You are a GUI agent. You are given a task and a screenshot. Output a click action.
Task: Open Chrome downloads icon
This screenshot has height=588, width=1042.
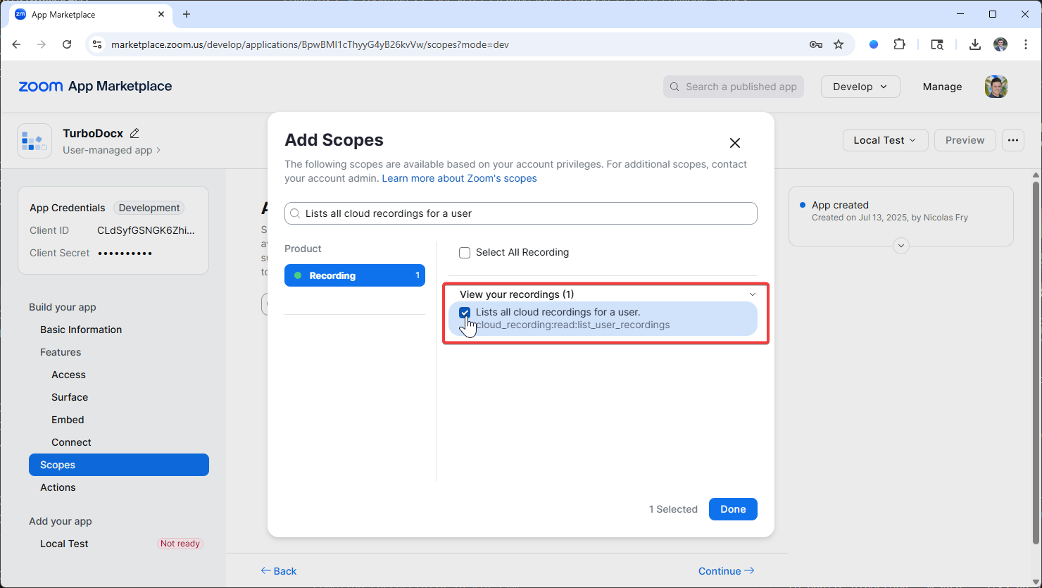(x=974, y=44)
